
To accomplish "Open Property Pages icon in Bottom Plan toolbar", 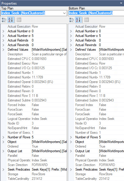I will click(86, 20).
